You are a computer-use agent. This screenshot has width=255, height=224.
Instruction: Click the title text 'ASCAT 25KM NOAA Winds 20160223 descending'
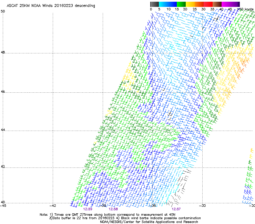51,6
